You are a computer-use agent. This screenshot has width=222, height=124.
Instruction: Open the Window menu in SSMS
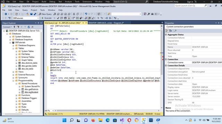51,10
